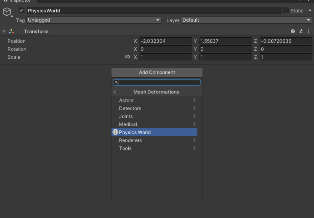
Task: Open Transform three-dot context menu
Action: pos(309,32)
